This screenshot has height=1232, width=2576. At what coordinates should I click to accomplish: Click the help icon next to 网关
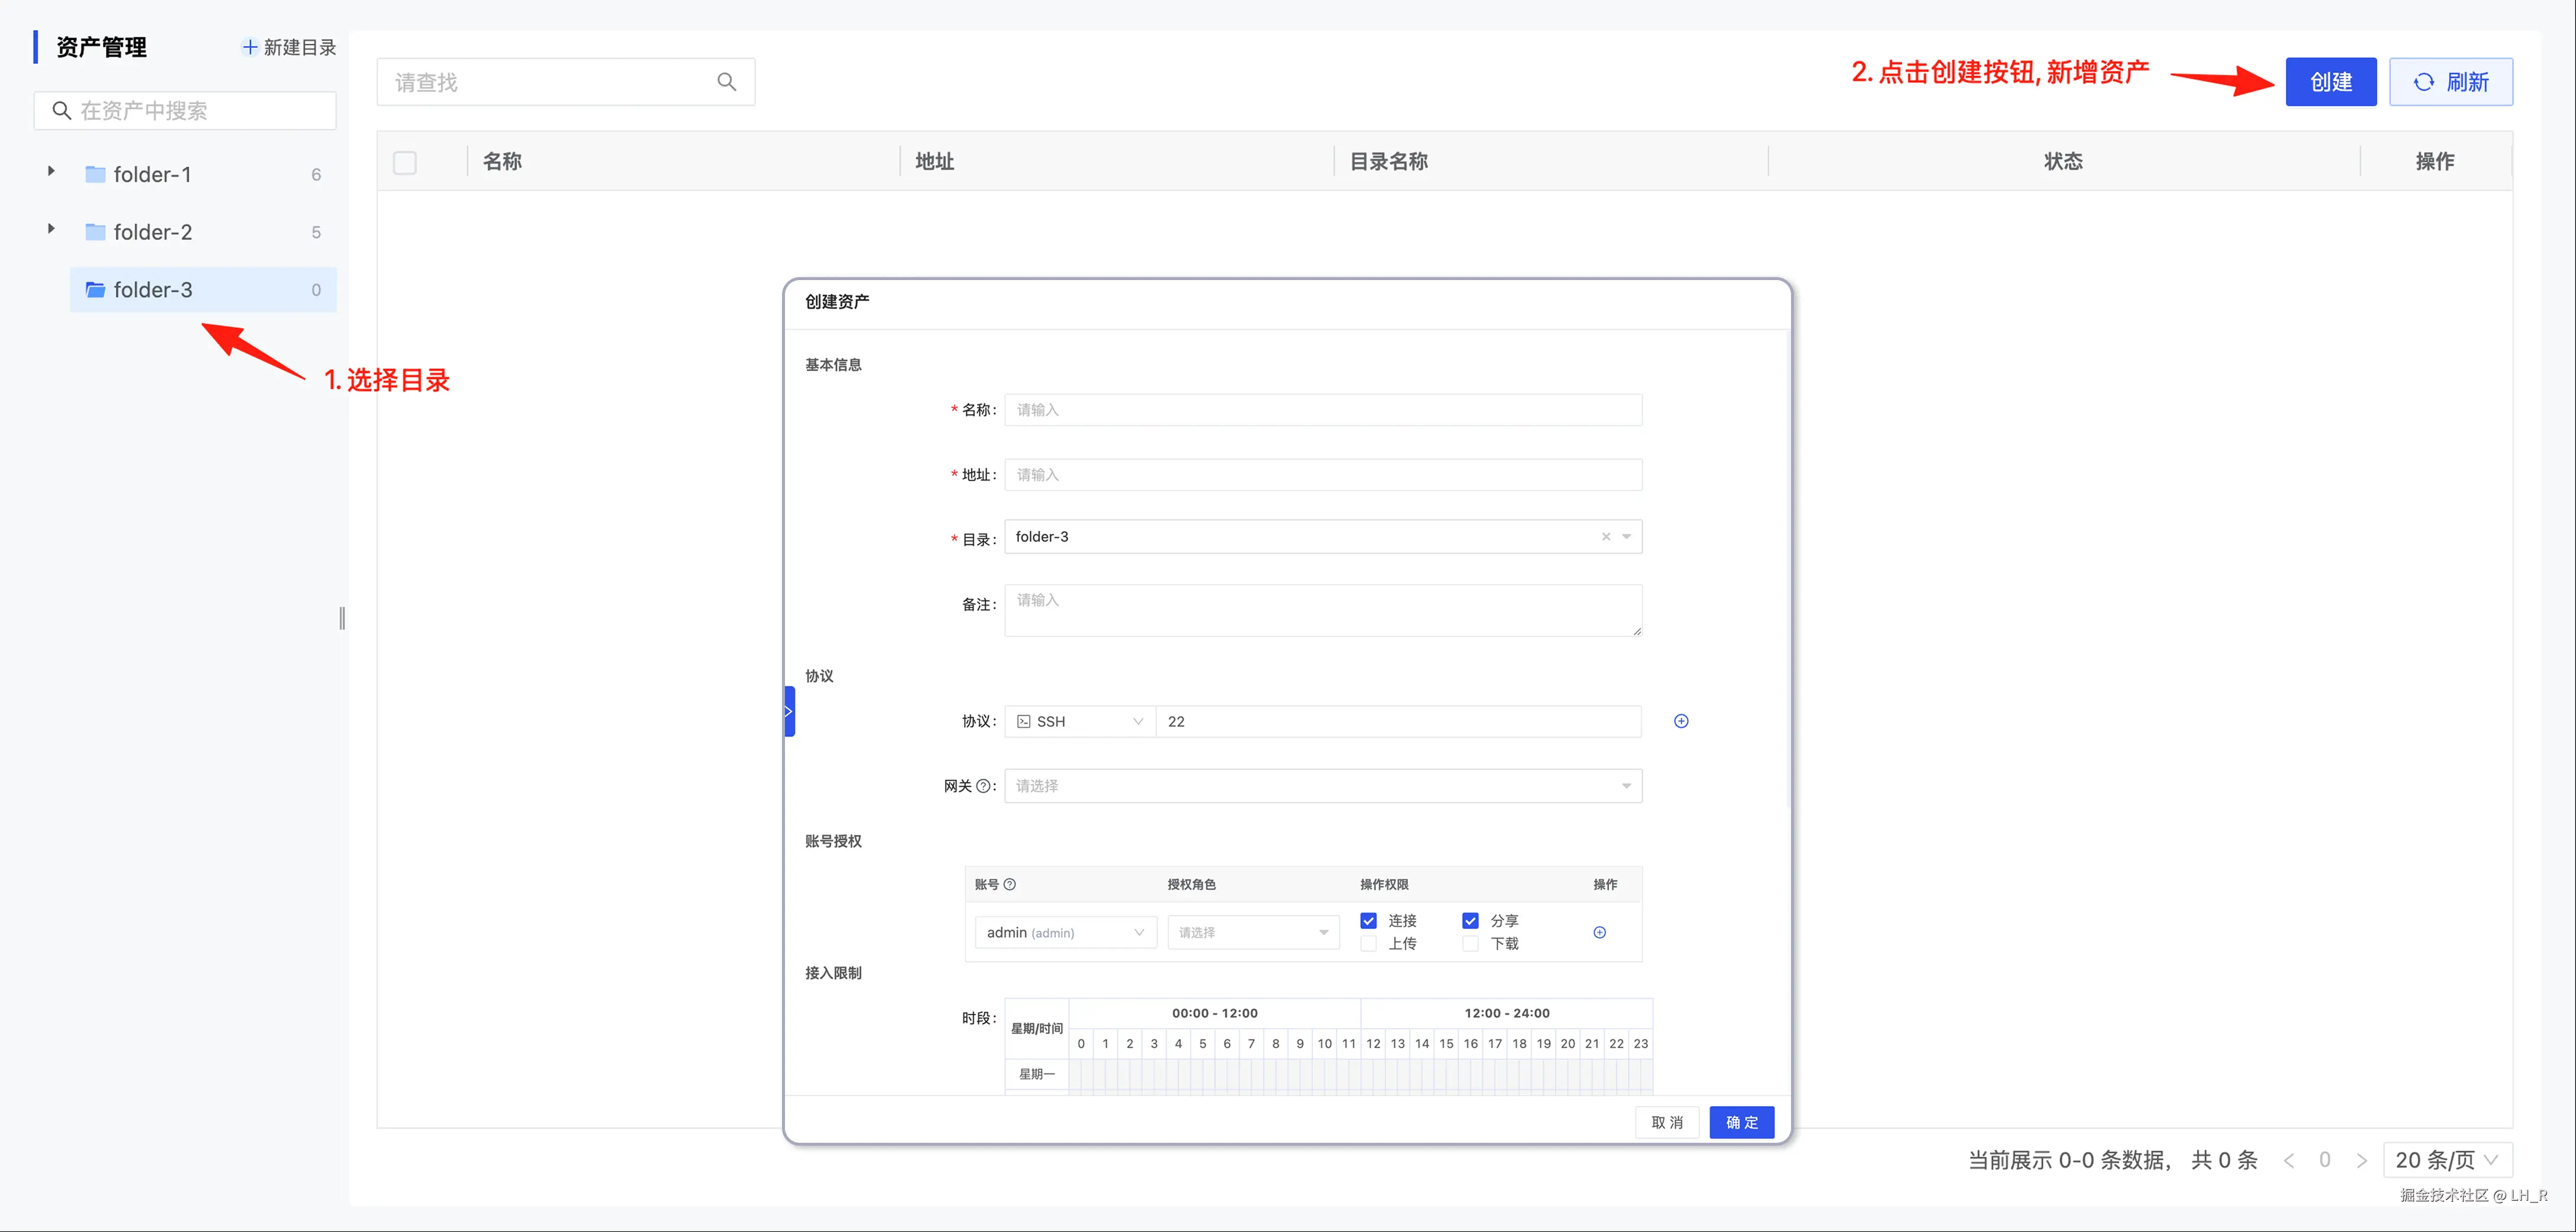coord(983,786)
